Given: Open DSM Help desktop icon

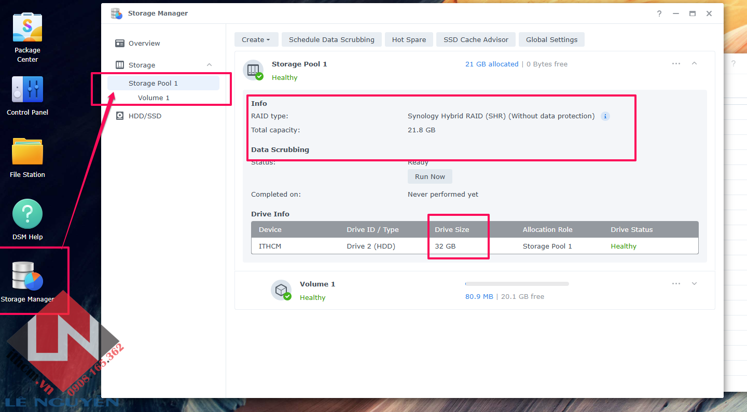Looking at the screenshot, I should [27, 214].
